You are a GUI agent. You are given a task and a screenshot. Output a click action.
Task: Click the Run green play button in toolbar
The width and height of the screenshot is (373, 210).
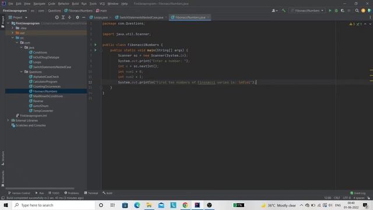pos(330,10)
